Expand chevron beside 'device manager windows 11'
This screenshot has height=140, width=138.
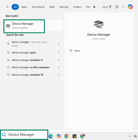[x=59, y=60]
